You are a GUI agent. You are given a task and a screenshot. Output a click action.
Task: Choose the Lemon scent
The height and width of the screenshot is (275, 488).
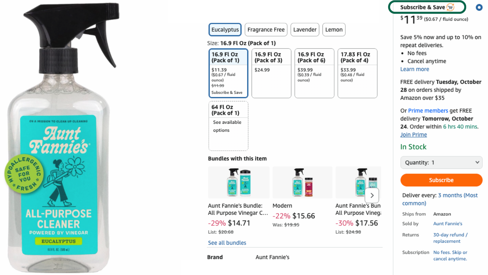334,30
